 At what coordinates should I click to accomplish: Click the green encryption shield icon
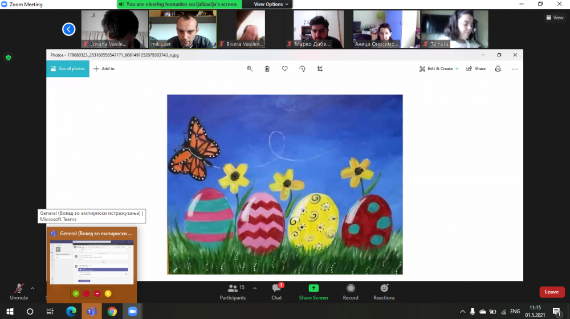(x=8, y=58)
